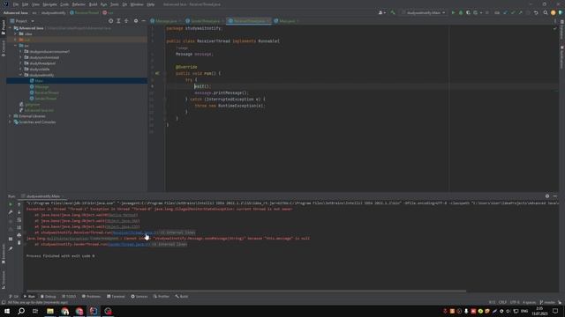
Task: Click the run gutter icon beside run() method
Action: point(157,73)
